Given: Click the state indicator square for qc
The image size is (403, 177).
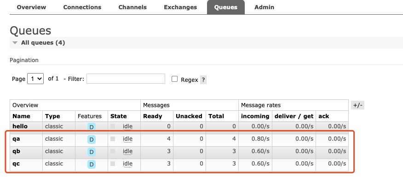Looking at the screenshot, I should point(113,164).
